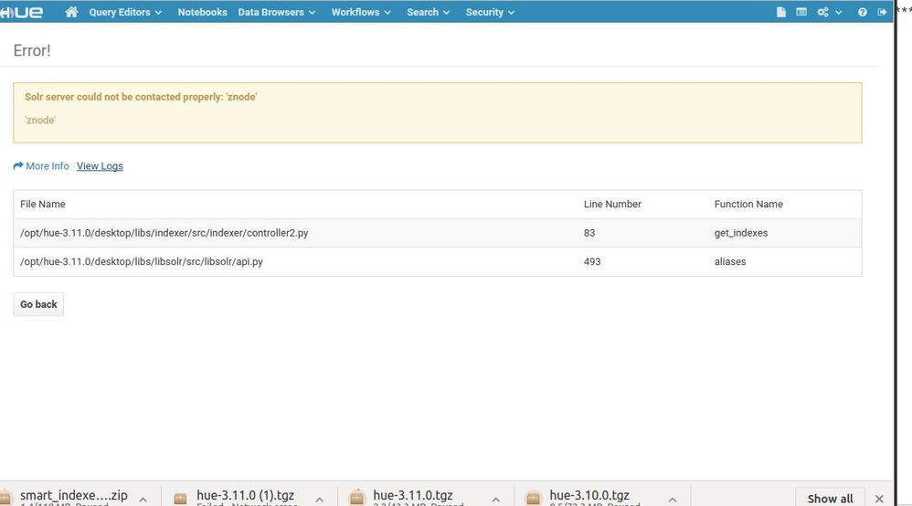This screenshot has height=506, width=912.
Task: Click the aliases function name
Action: (730, 262)
